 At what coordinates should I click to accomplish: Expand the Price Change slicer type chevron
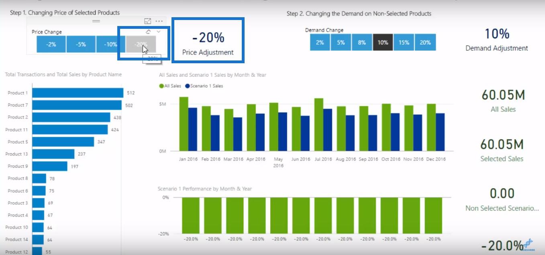click(159, 31)
